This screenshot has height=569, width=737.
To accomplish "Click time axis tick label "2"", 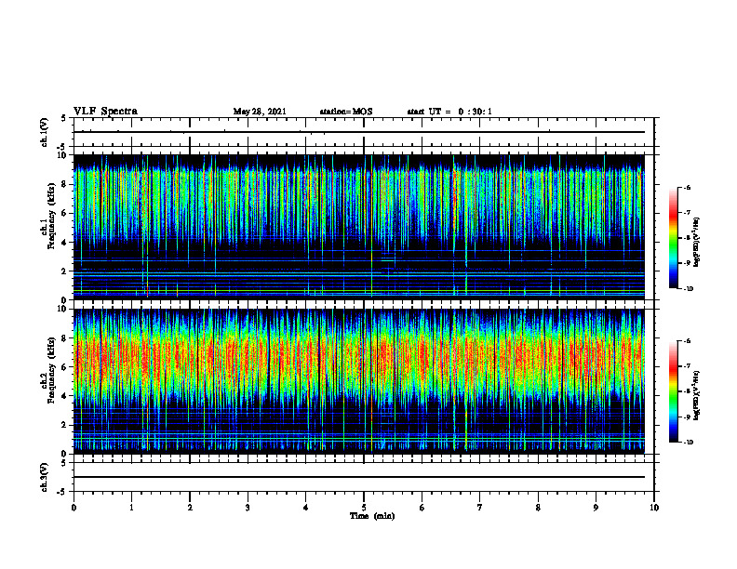I will (x=190, y=508).
